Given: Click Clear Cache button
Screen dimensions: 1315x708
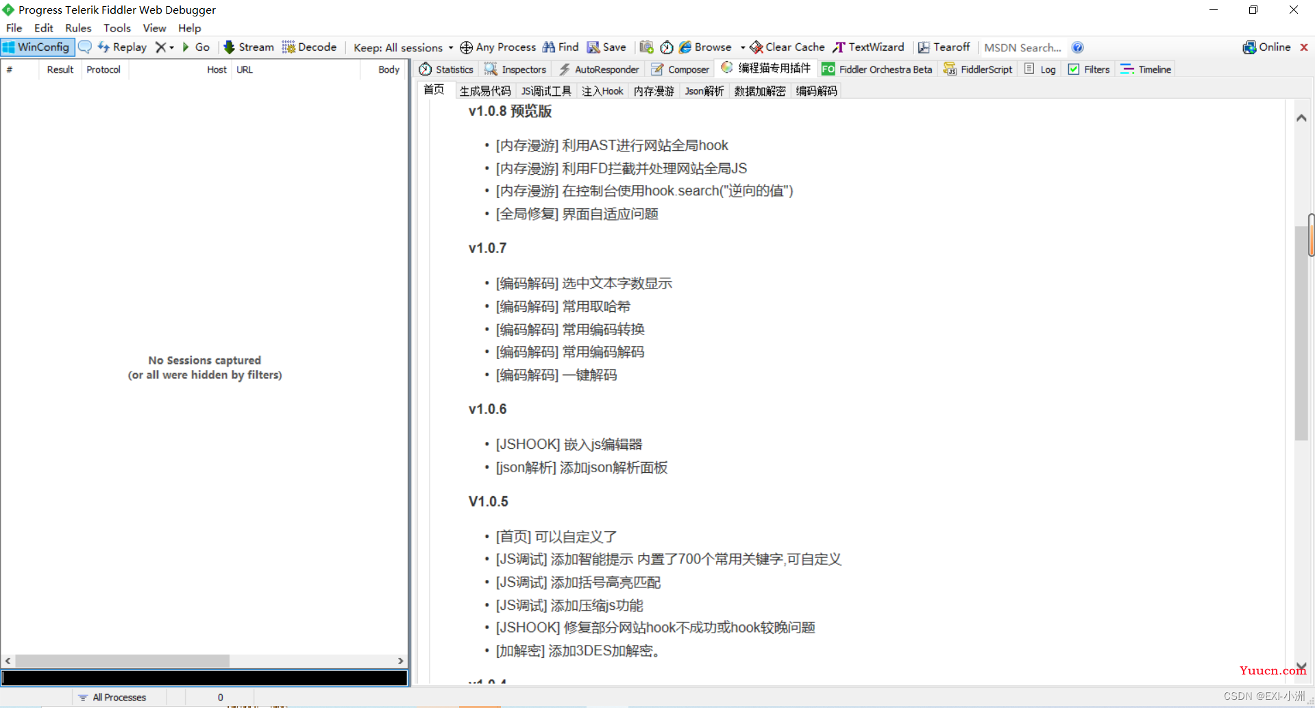Looking at the screenshot, I should click(787, 47).
